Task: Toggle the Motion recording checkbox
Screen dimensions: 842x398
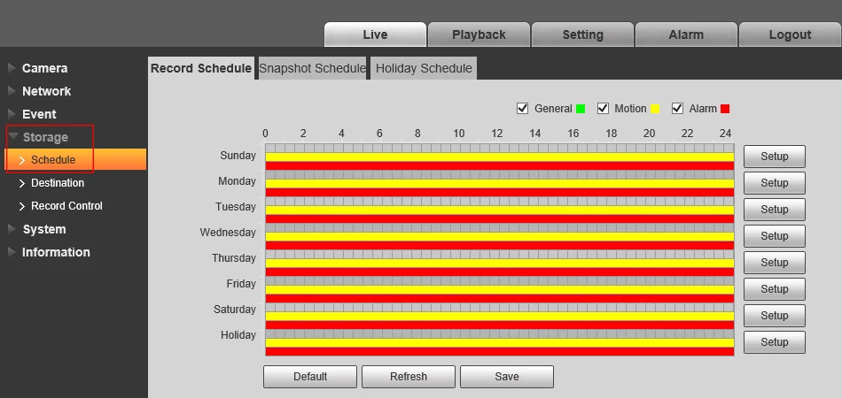Action: (x=603, y=109)
